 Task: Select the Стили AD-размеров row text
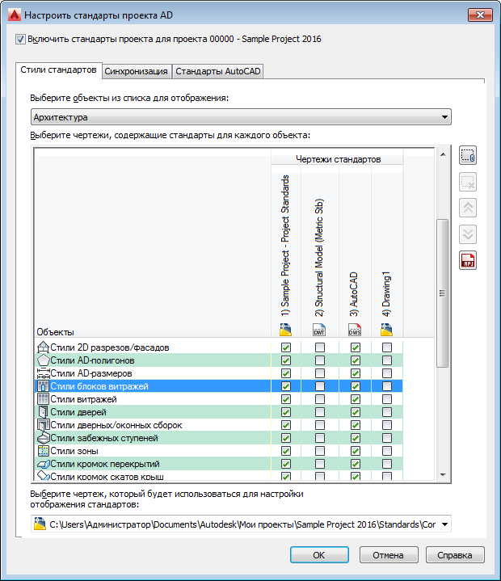pos(91,373)
